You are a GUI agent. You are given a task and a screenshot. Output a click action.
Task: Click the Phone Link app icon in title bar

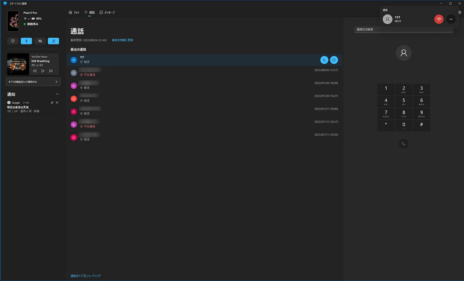5,3
